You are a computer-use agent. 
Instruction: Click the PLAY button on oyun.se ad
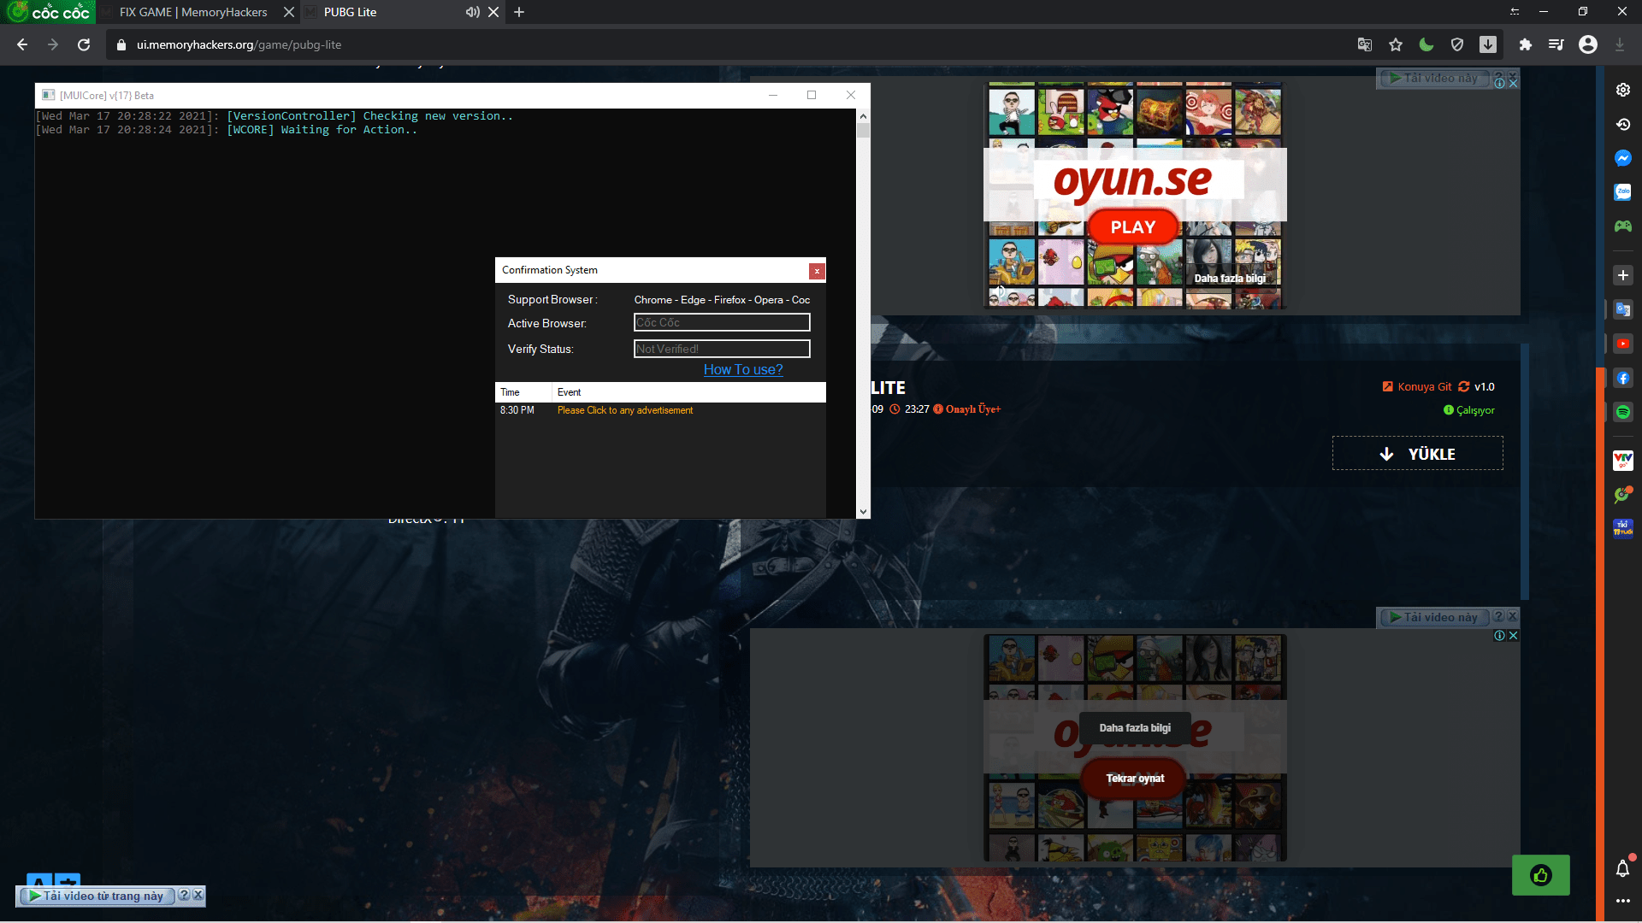pos(1133,226)
